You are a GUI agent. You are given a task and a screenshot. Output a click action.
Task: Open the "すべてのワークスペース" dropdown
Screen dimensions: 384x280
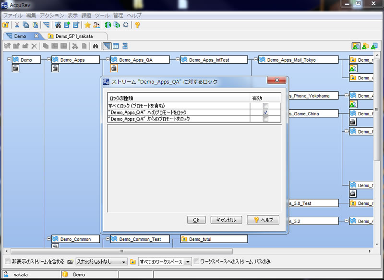[165, 262]
